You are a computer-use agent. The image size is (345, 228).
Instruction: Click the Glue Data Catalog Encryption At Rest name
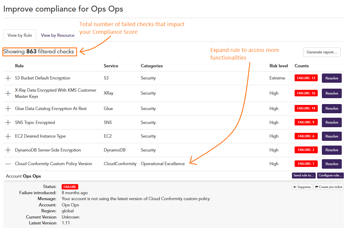51,109
